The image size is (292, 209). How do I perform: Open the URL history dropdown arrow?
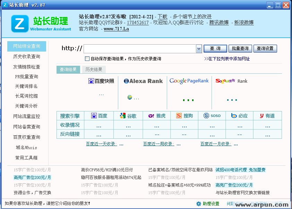[198, 48]
